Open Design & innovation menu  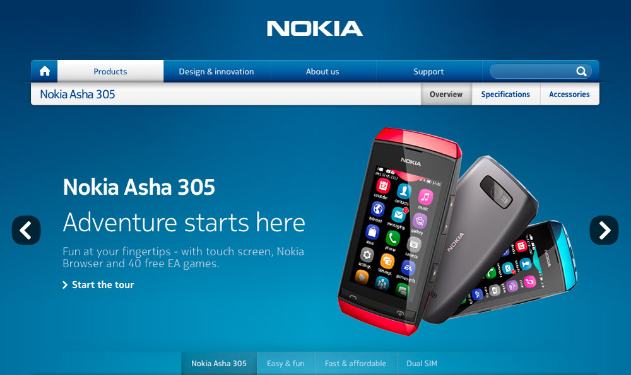coord(216,71)
